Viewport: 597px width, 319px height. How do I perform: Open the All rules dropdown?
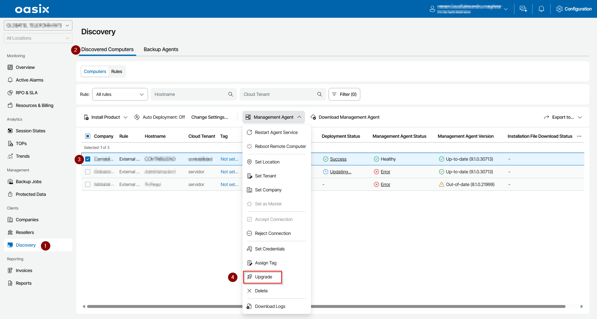[x=120, y=94]
